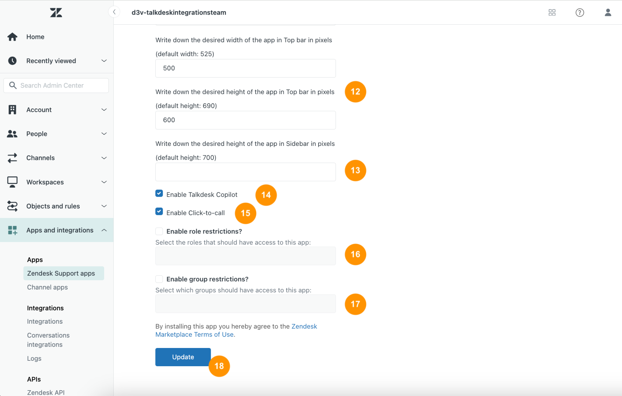The width and height of the screenshot is (622, 396).
Task: Open the Logs sidebar item
Action: pos(34,358)
